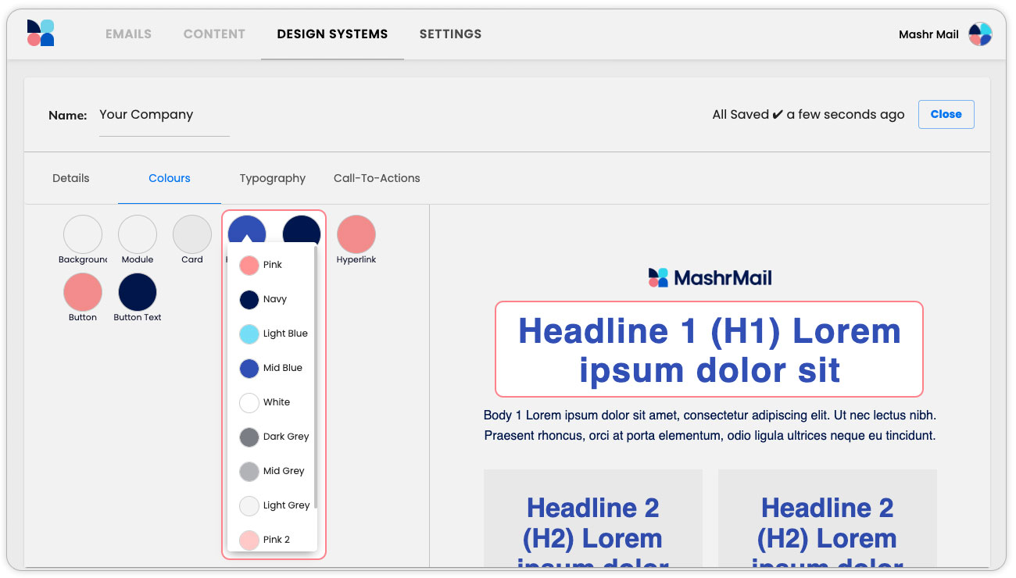
Task: Open the Button Text colour picker
Action: 138,292
